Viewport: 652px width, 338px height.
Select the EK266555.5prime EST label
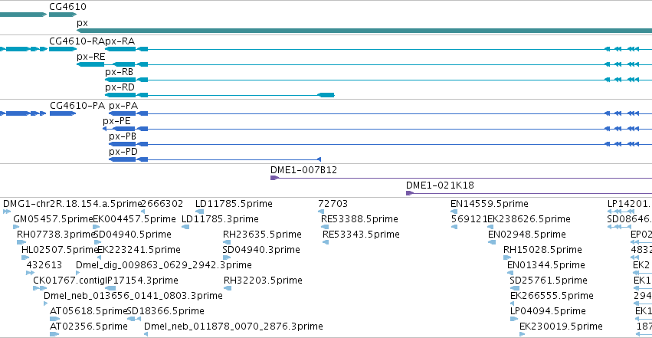pyautogui.click(x=552, y=296)
